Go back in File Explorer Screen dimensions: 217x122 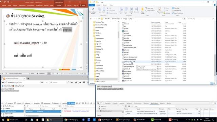coord(91,19)
